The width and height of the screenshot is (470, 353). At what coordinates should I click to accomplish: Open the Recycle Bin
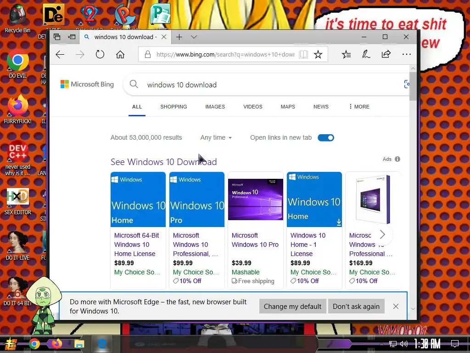18,18
